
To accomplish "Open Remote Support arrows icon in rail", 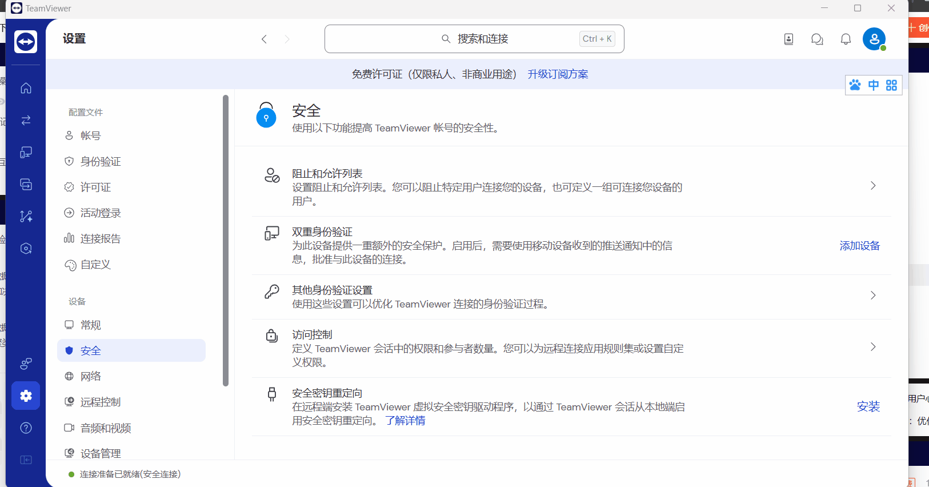I will (x=26, y=120).
